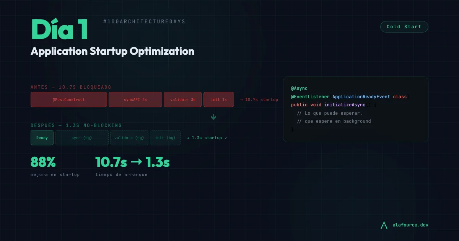This screenshot has height=241, width=459.
Task: Click the initializeAsync method name
Action: pyautogui.click(x=345, y=105)
